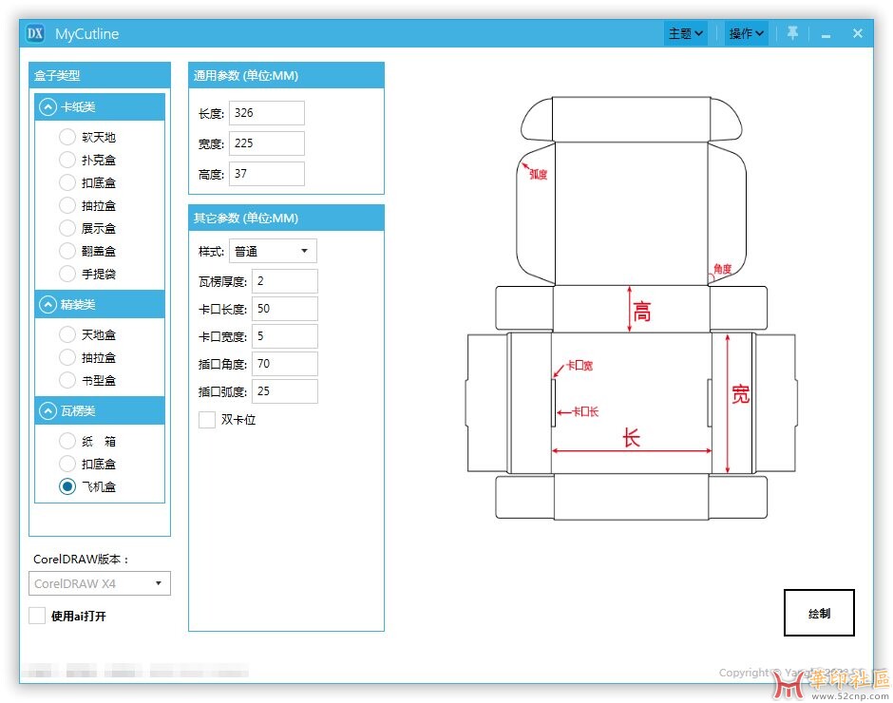This screenshot has height=703, width=893.
Task: Click the 绘制 draw button
Action: pyautogui.click(x=819, y=613)
